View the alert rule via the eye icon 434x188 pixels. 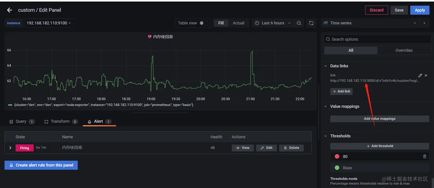point(243,148)
